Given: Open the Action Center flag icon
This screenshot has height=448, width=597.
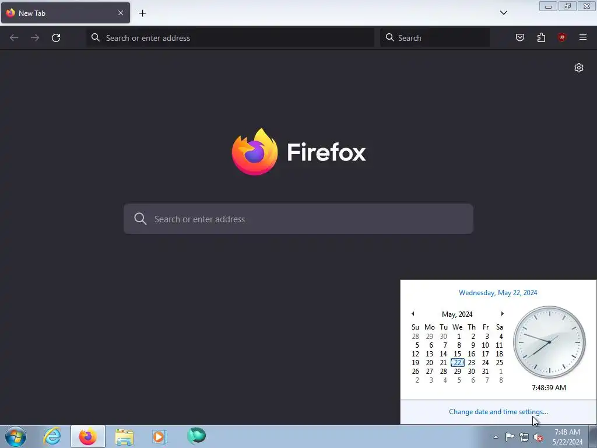Looking at the screenshot, I should [510, 437].
